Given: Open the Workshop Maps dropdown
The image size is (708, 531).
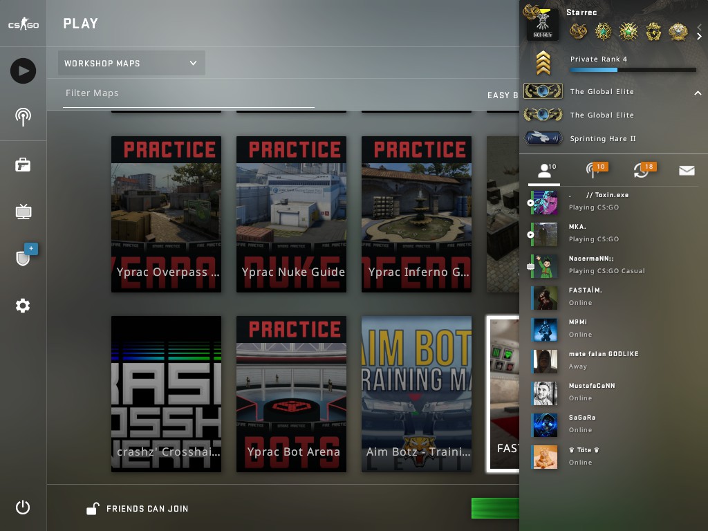Looking at the screenshot, I should pyautogui.click(x=131, y=63).
